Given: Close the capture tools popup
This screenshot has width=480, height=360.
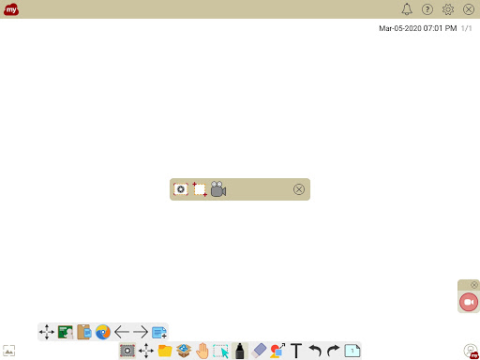Looking at the screenshot, I should 299,189.
